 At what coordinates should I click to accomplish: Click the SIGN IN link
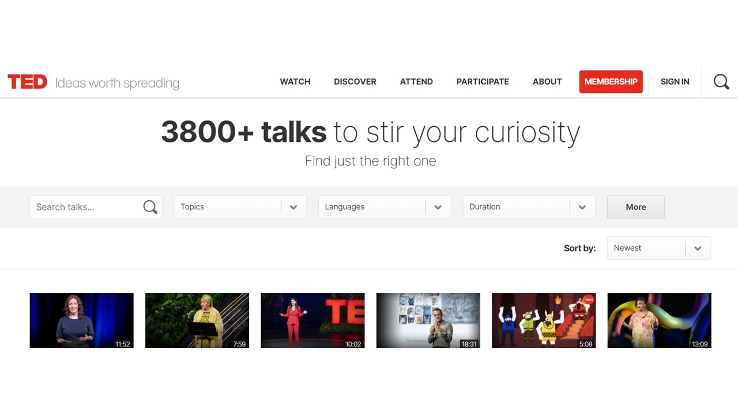click(x=675, y=82)
